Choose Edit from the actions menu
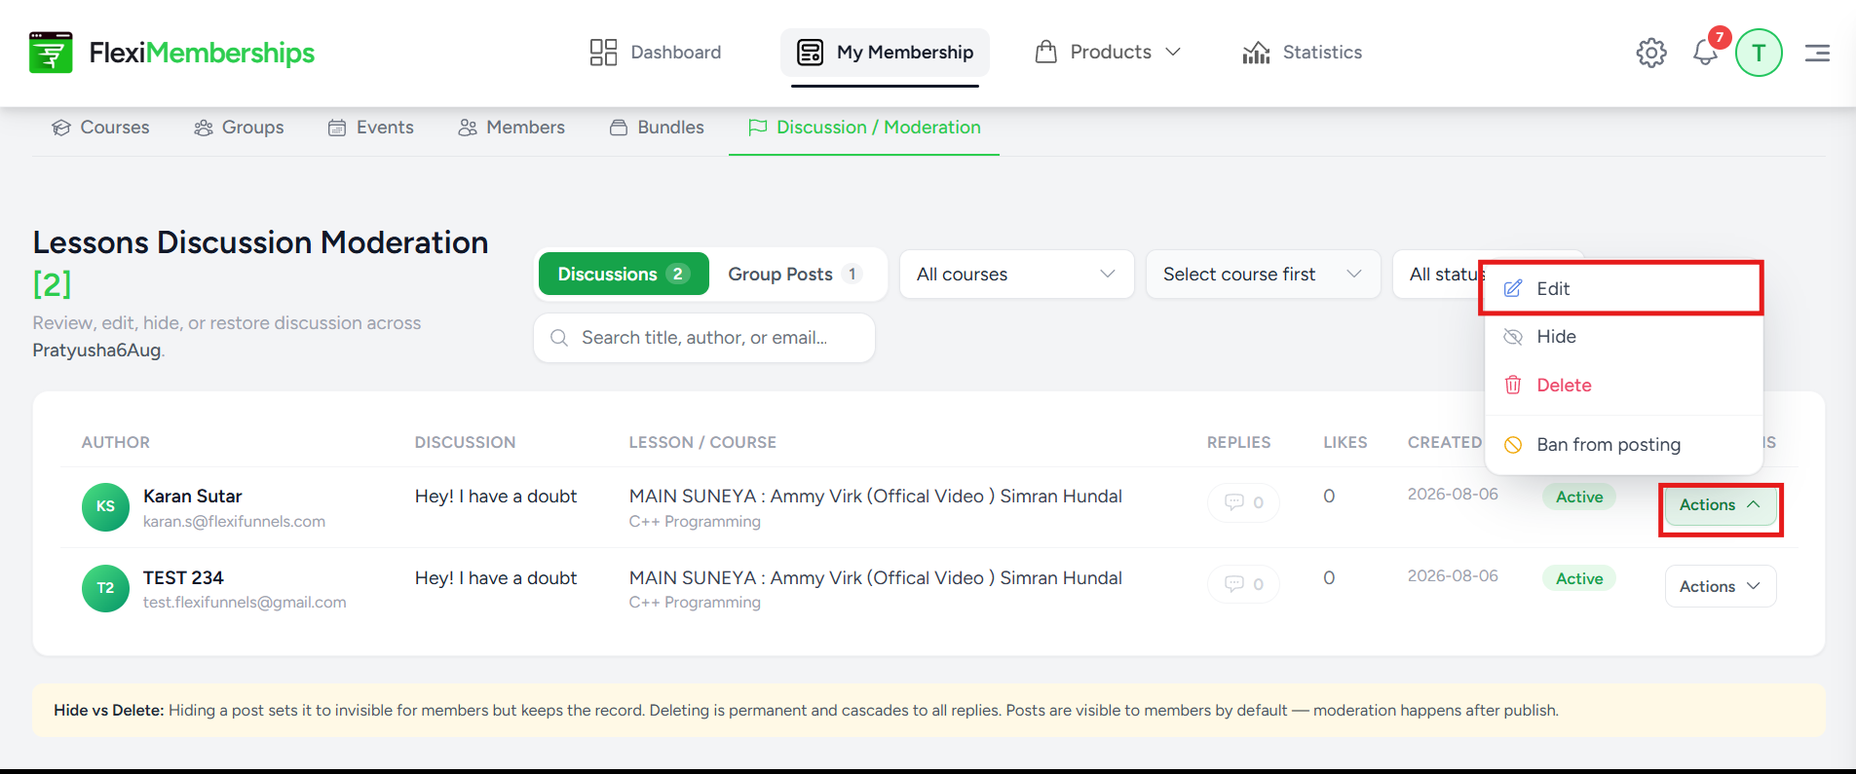The height and width of the screenshot is (774, 1856). tap(1621, 288)
